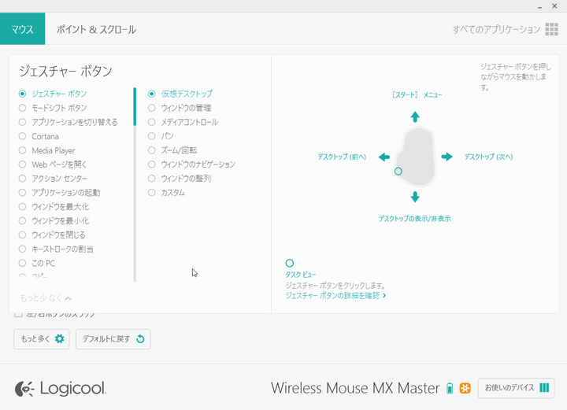Viewport: 567px width, 410px height.
Task: Open all applications grid icon
Action: [551, 29]
